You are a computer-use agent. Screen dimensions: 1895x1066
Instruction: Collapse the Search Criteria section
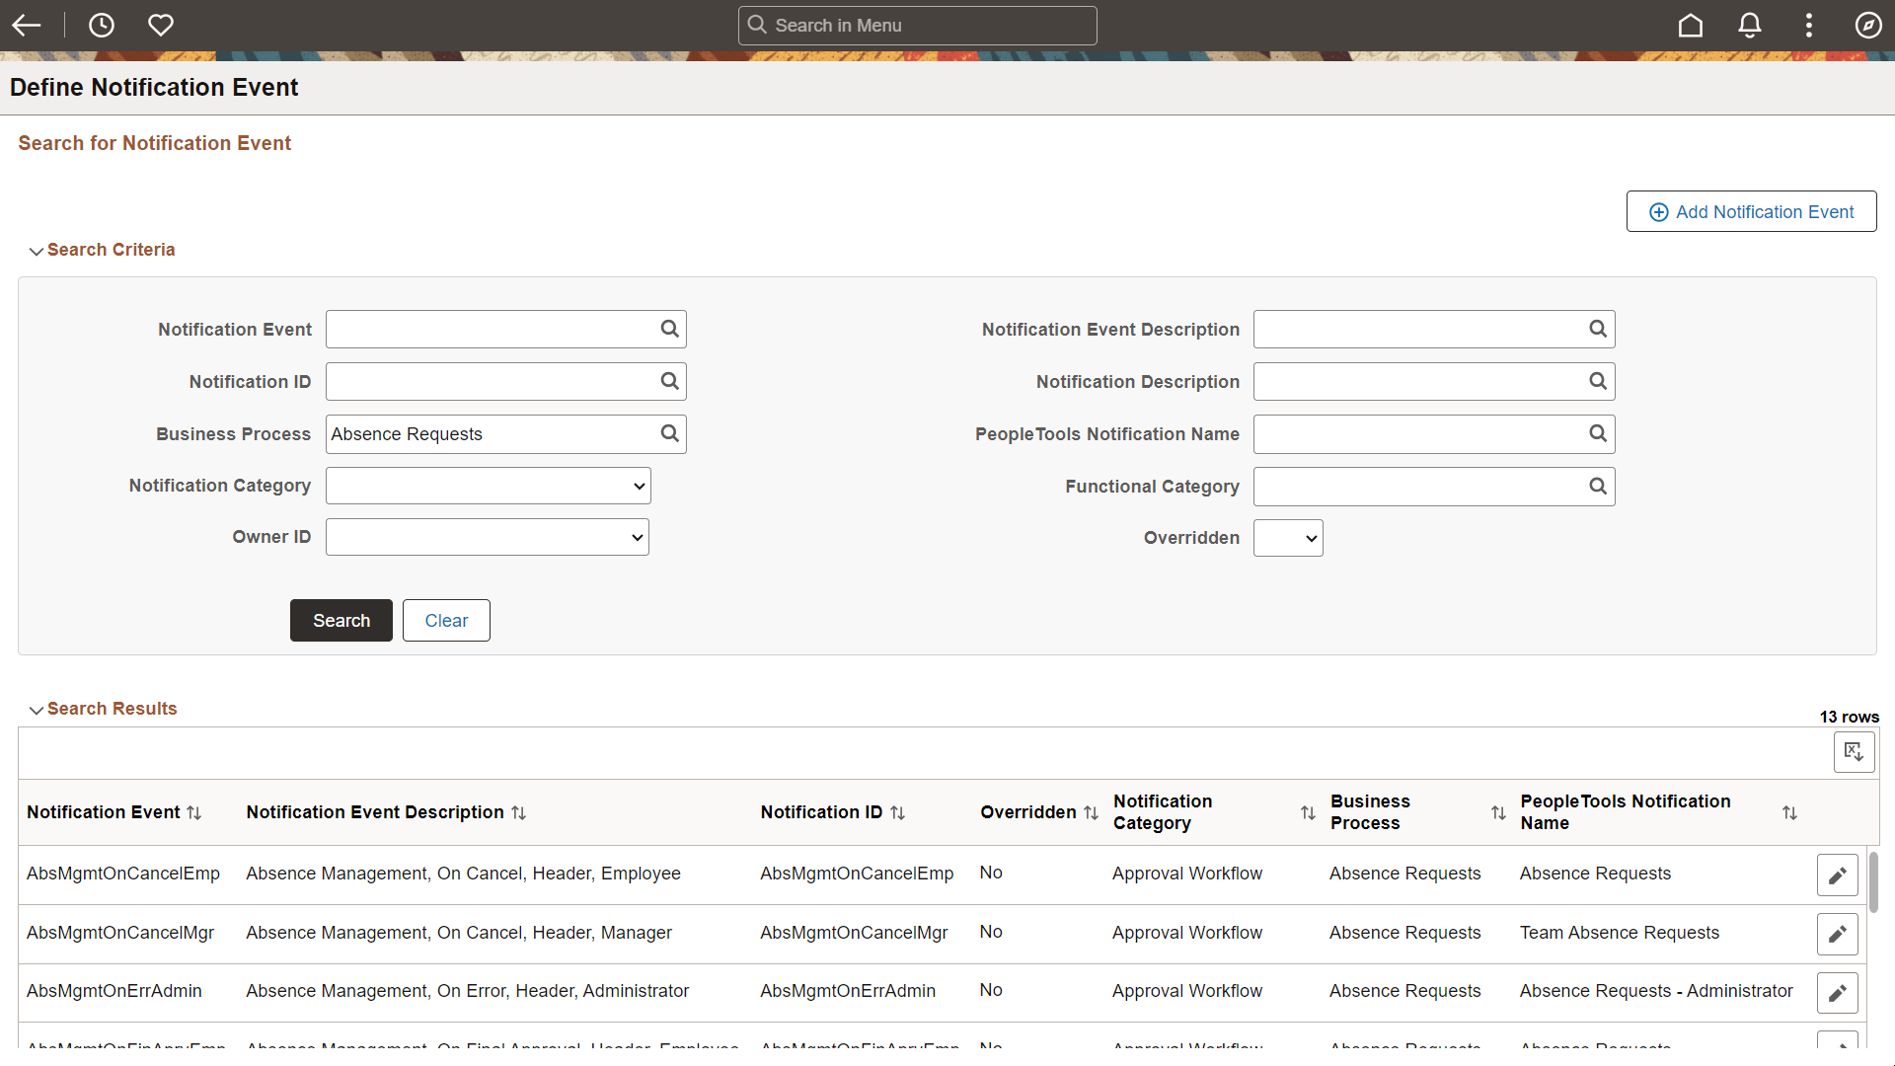click(x=37, y=251)
